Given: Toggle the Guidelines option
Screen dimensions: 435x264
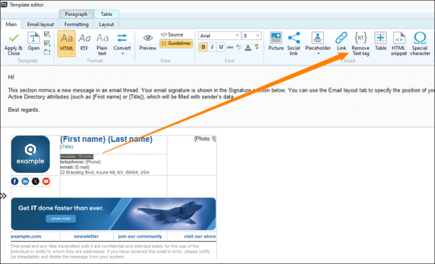Looking at the screenshot, I should (x=176, y=43).
